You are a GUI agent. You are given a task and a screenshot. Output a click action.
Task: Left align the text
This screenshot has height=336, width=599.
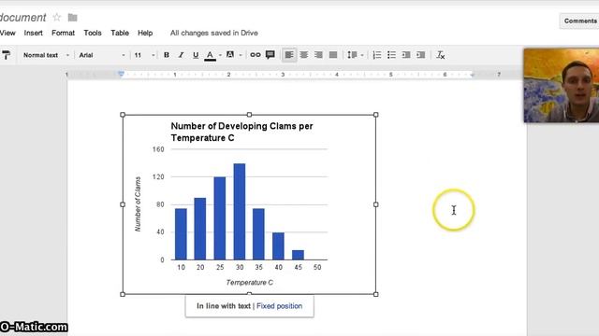289,55
